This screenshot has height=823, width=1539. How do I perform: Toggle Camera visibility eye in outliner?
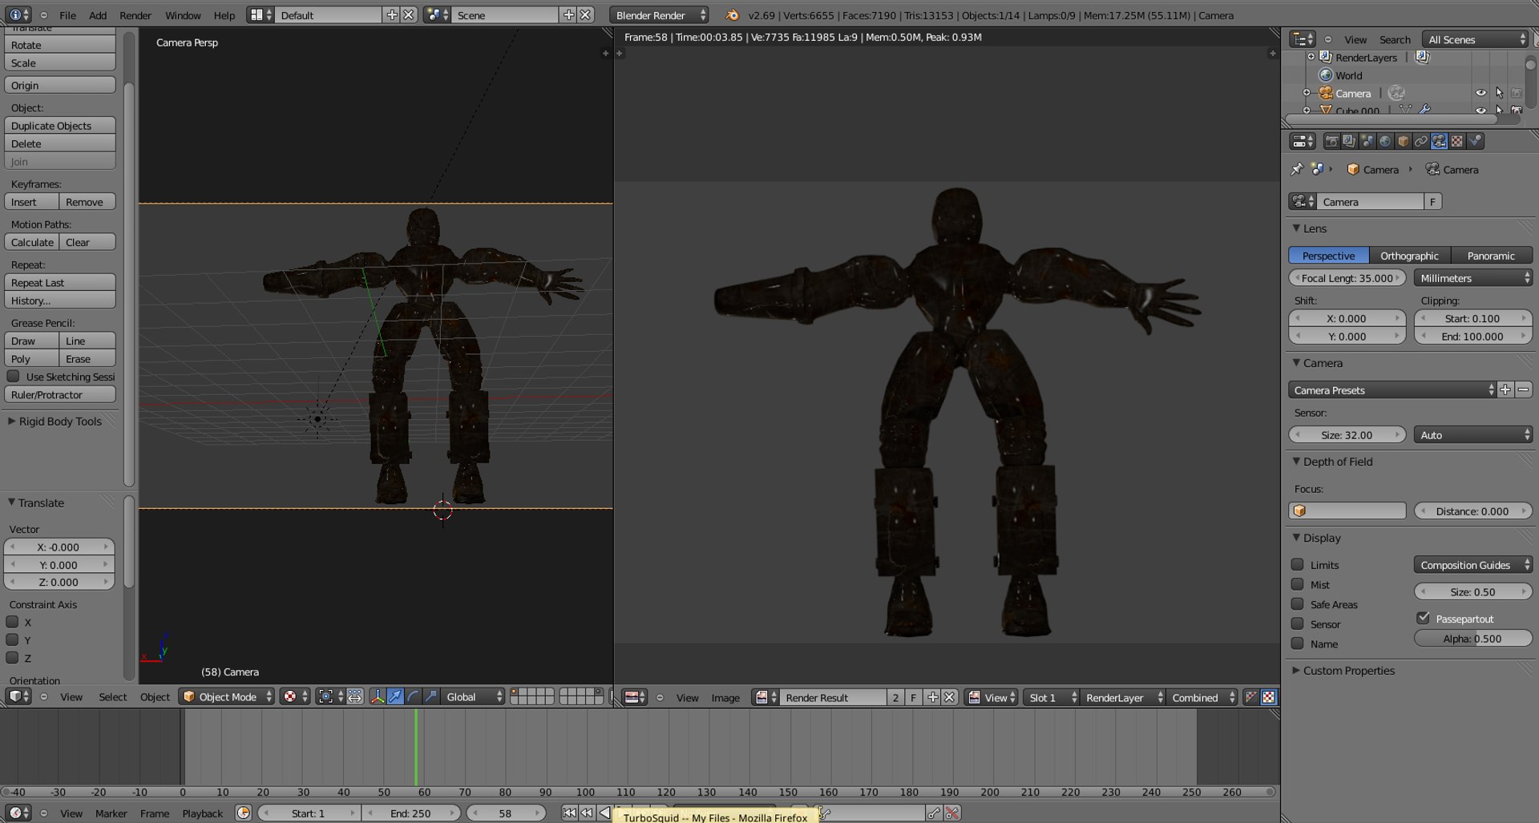pos(1480,93)
